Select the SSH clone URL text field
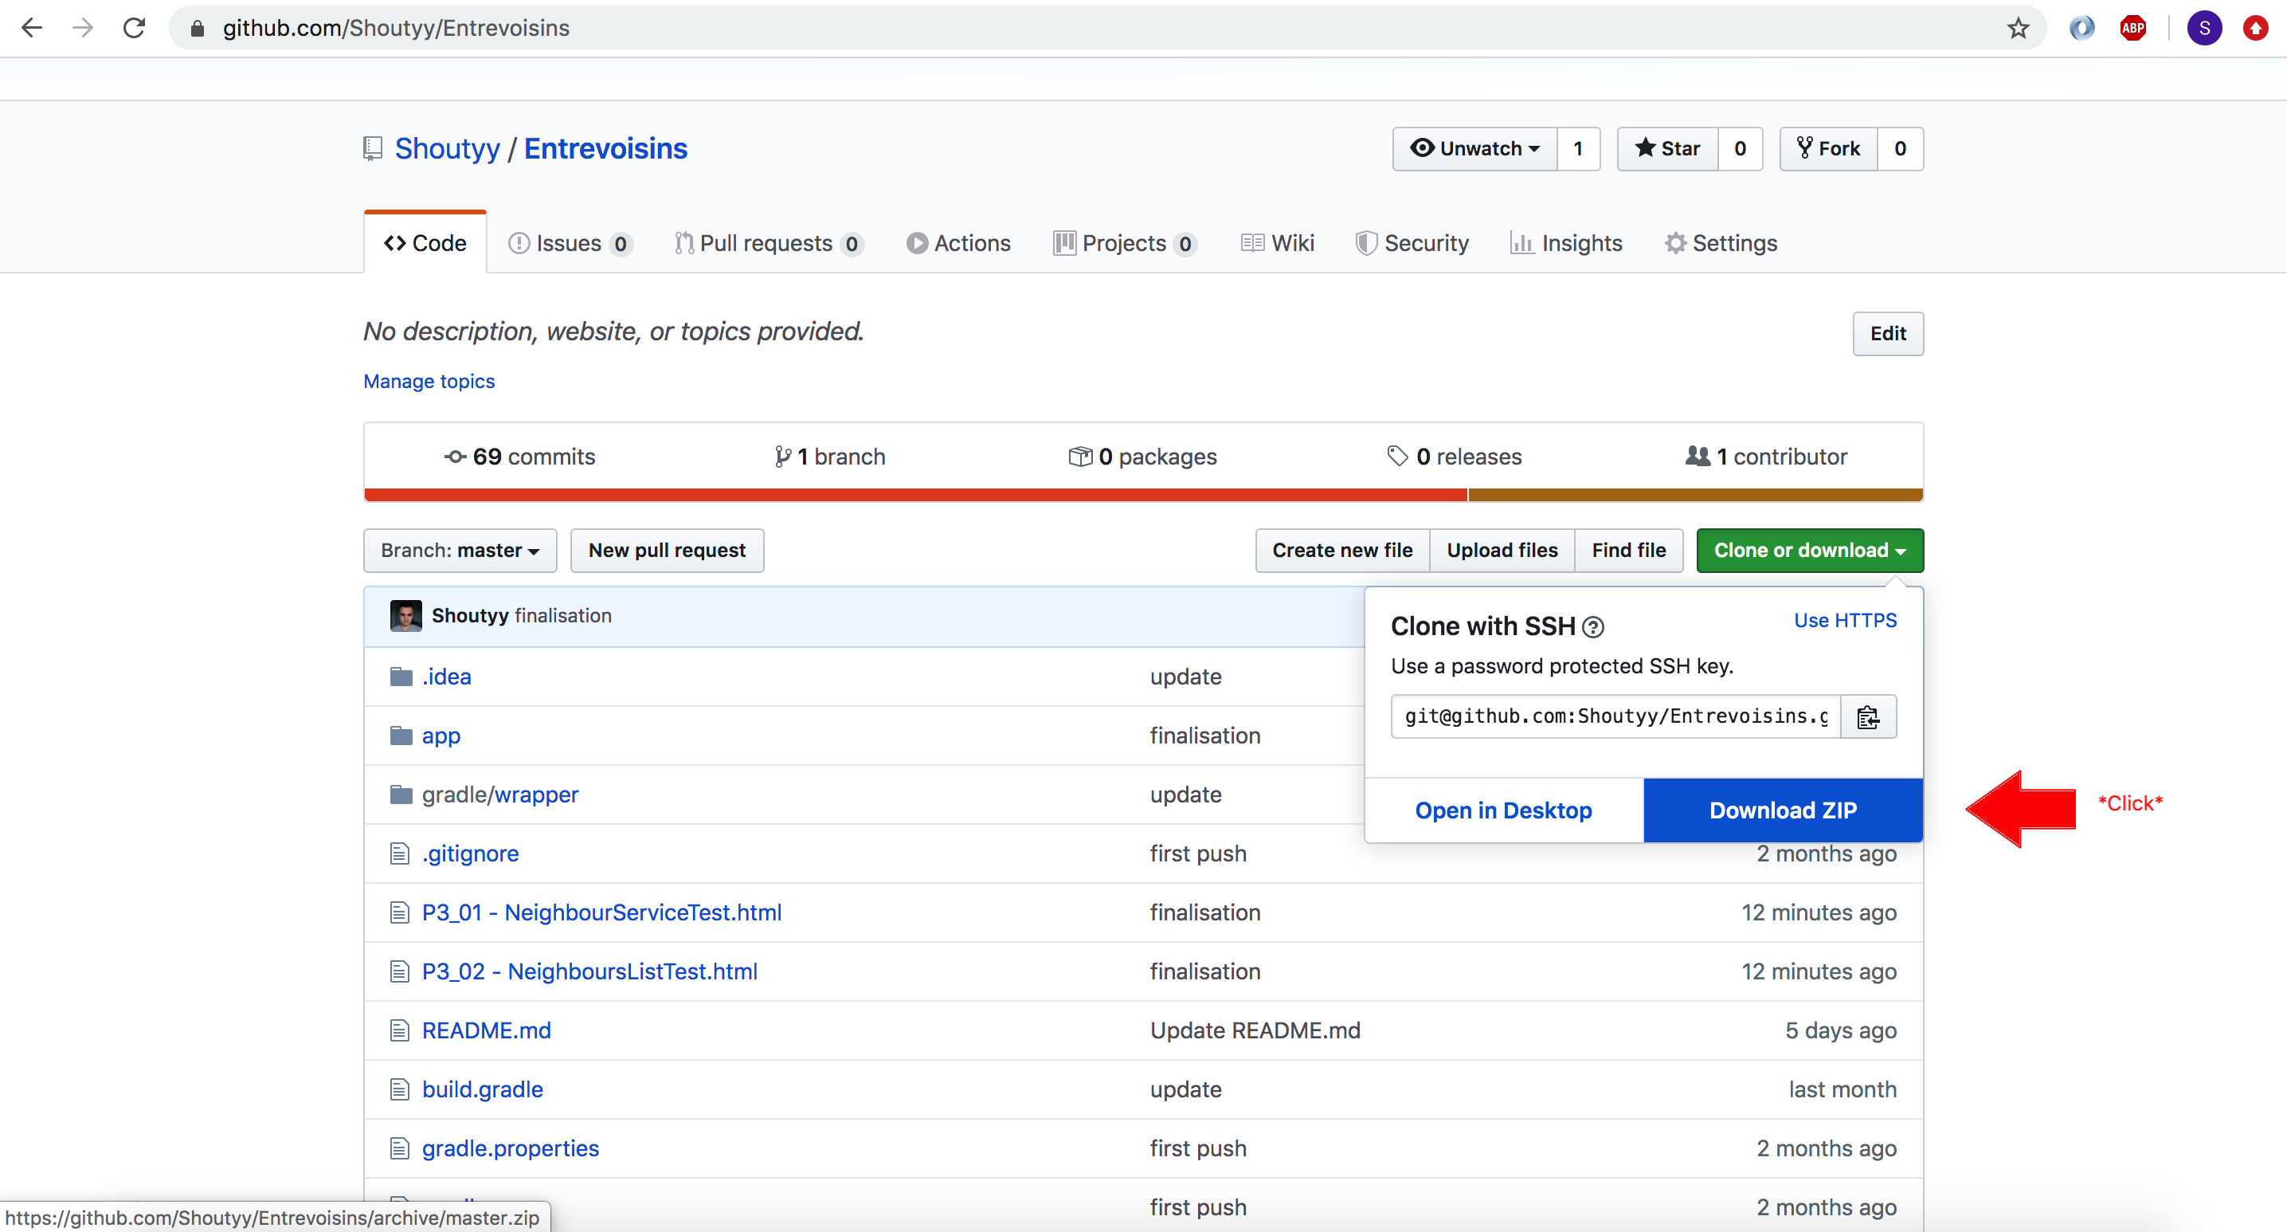Screen dimensions: 2287x1232 pyautogui.click(x=1611, y=717)
